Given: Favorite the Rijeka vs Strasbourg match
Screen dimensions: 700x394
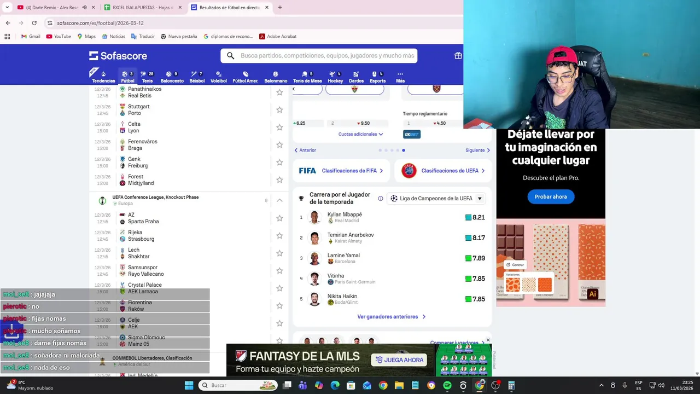Looking at the screenshot, I should pyautogui.click(x=279, y=236).
